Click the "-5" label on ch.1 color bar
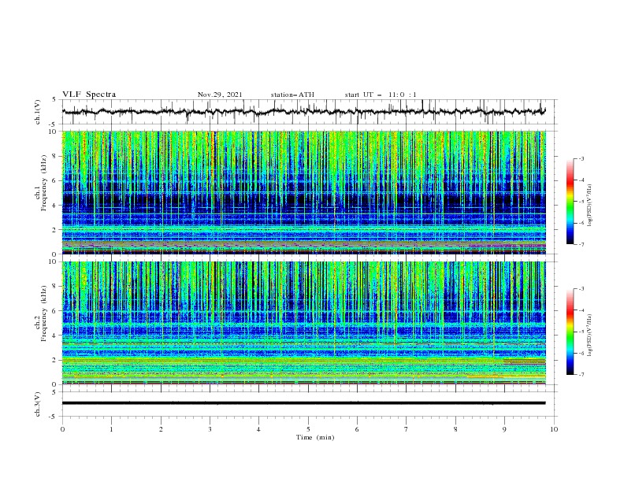 [x=581, y=202]
